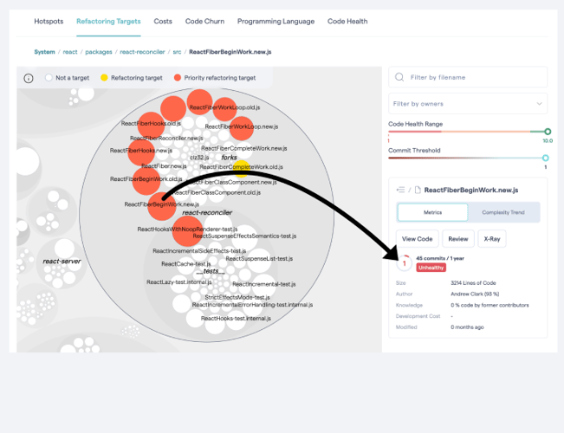Click the info icon beside the legend
Image resolution: width=564 pixels, height=433 pixels.
28,78
